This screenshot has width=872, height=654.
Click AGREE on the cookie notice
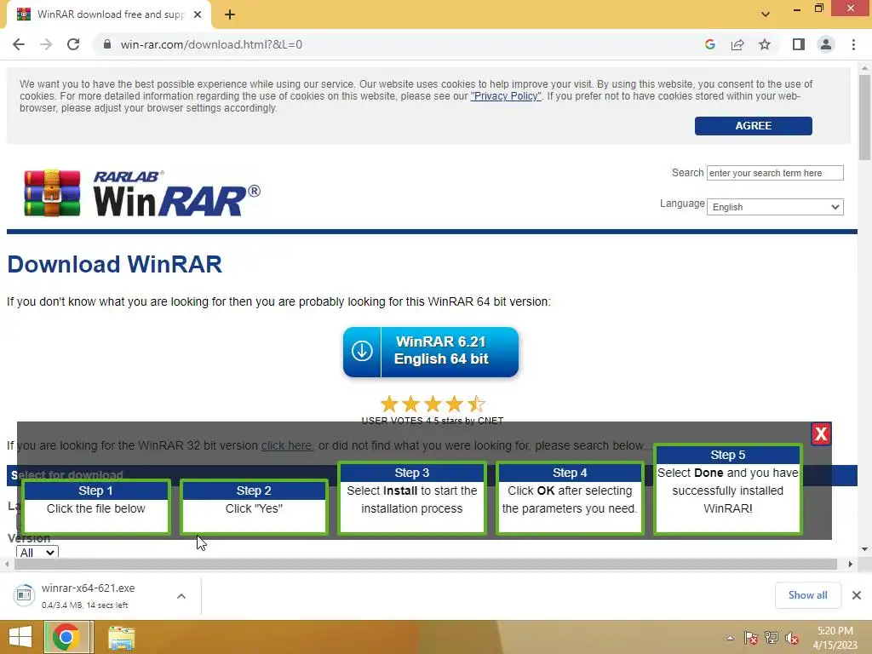click(x=753, y=126)
